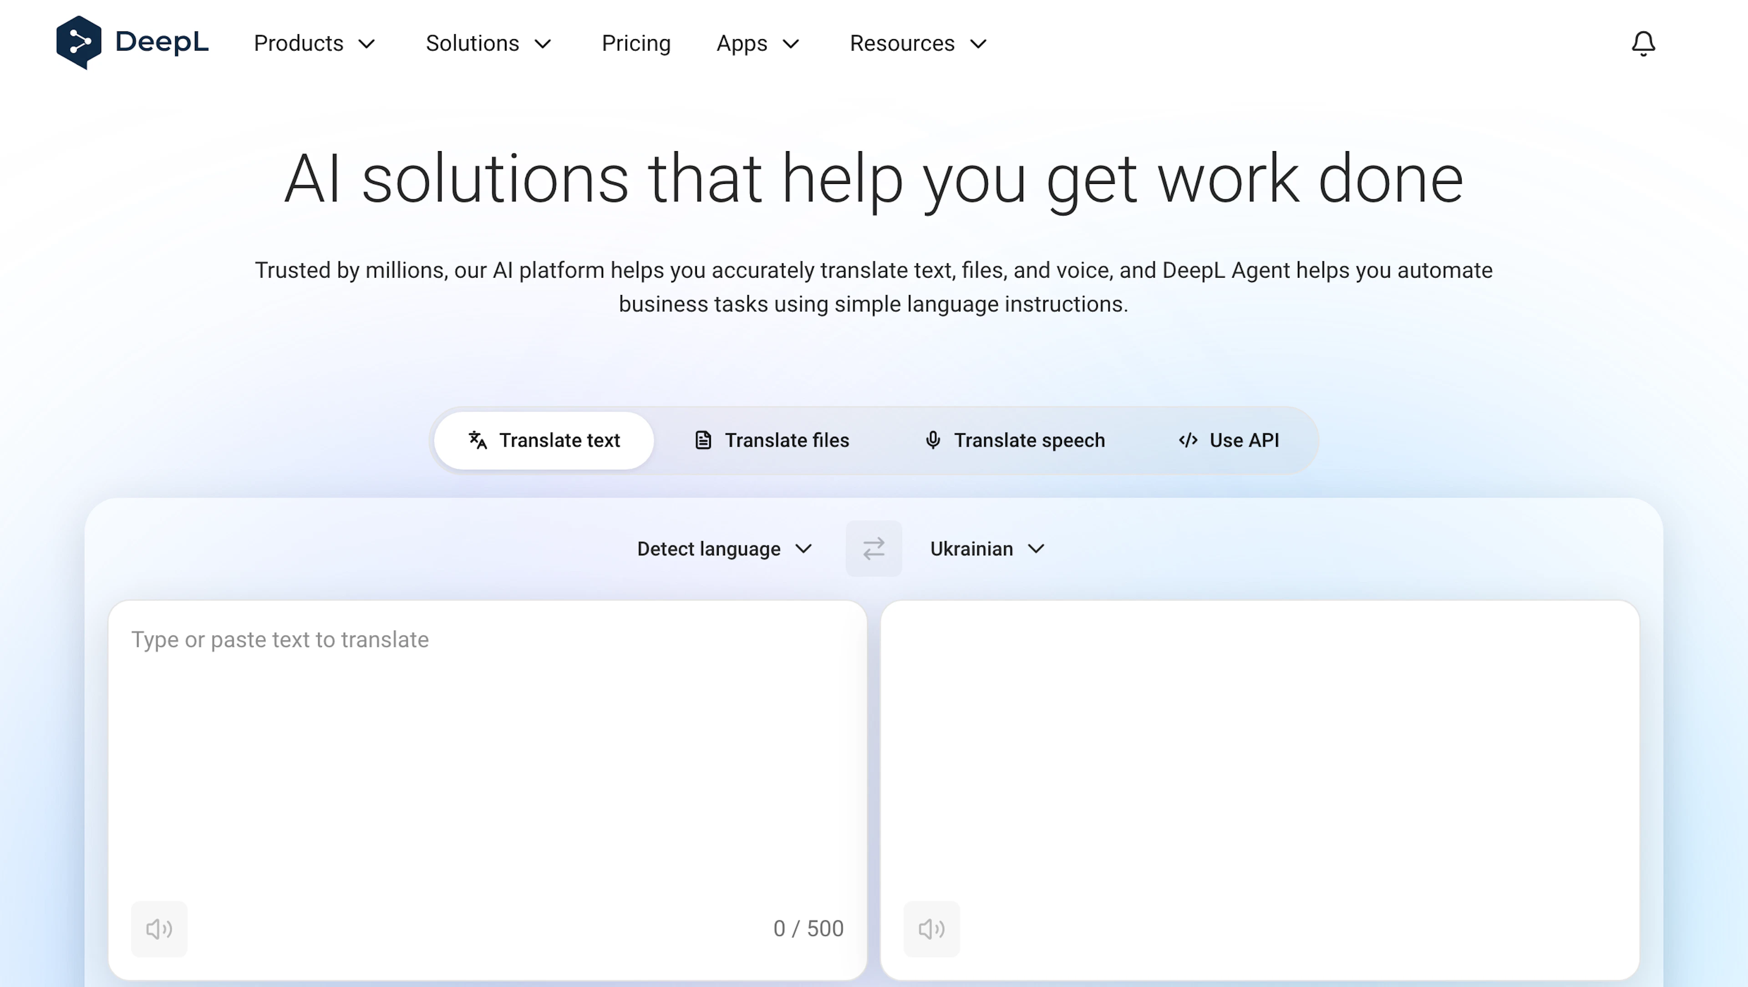
Task: Click the 0 / 500 character counter
Action: tap(808, 929)
